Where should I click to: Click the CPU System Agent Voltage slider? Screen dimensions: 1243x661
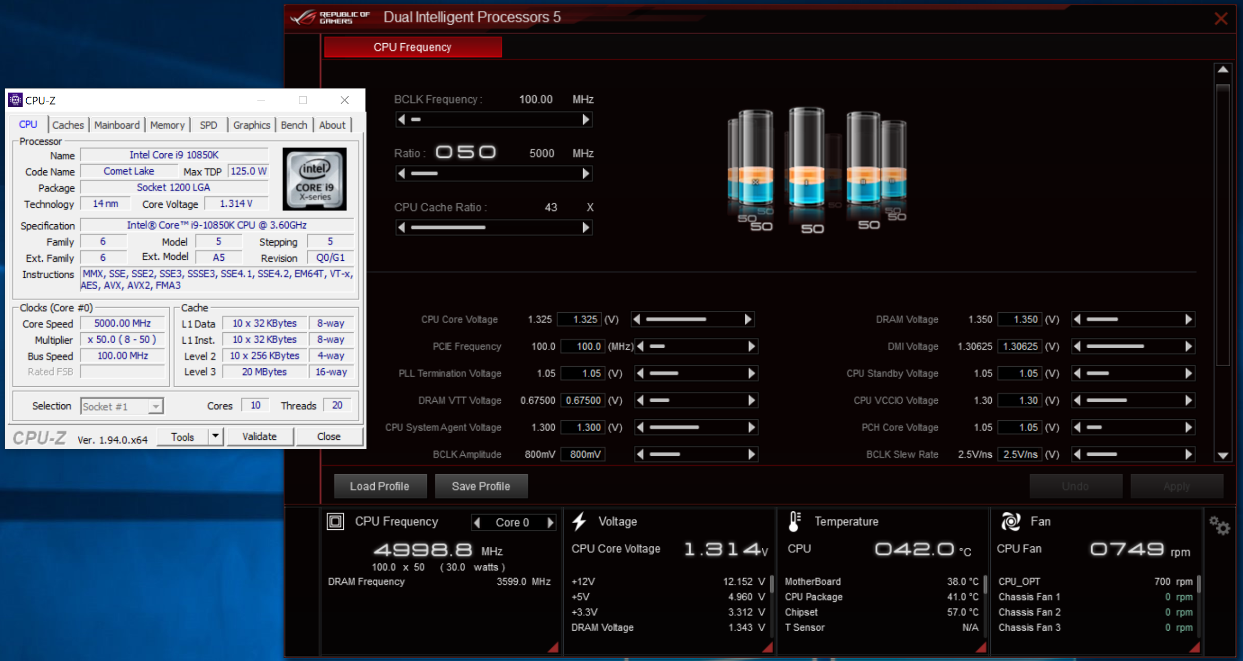pyautogui.click(x=696, y=427)
